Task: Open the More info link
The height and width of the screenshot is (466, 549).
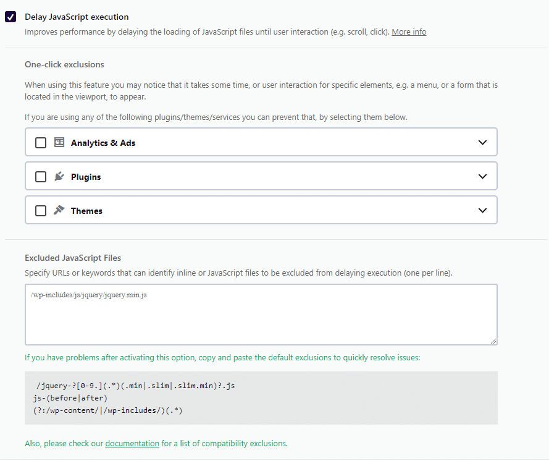Action: coord(409,32)
